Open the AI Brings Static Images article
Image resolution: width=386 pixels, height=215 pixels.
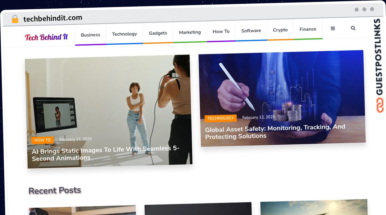pos(106,153)
